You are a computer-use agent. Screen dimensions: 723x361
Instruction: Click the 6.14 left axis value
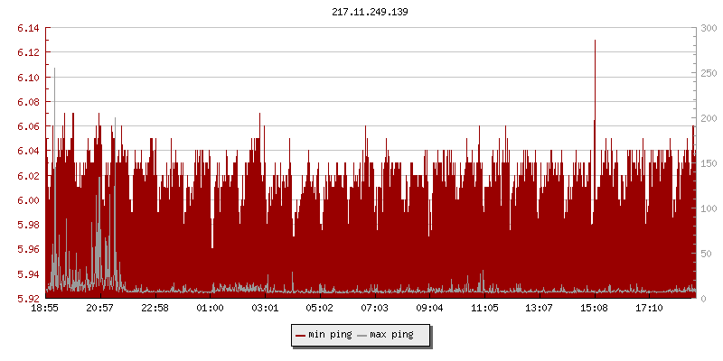click(29, 28)
